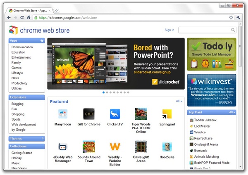Select extensions by Google
Image resolution: width=248 pixels, height=175 pixels.
coord(18,130)
